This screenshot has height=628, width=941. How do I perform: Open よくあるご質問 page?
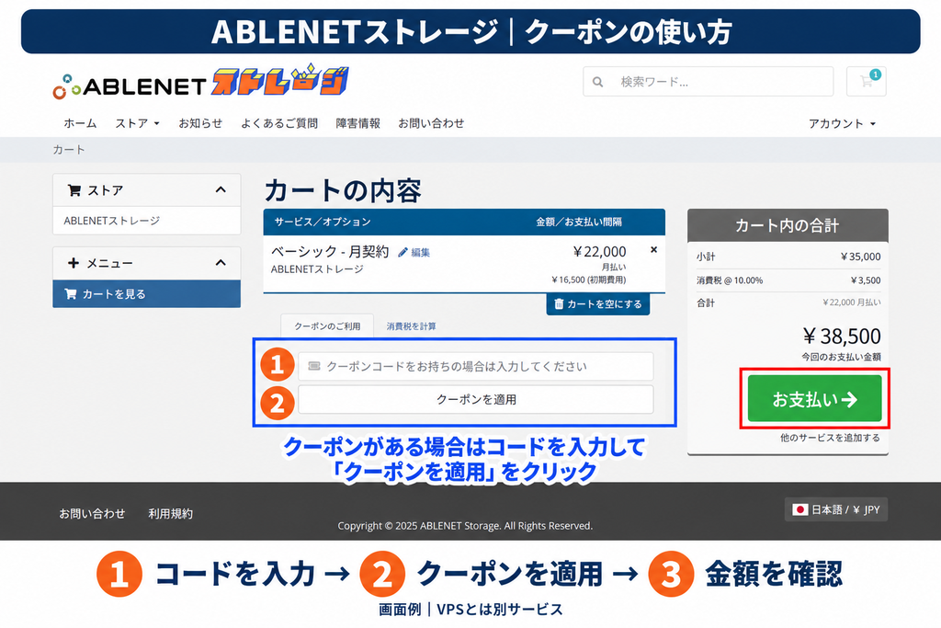click(279, 123)
